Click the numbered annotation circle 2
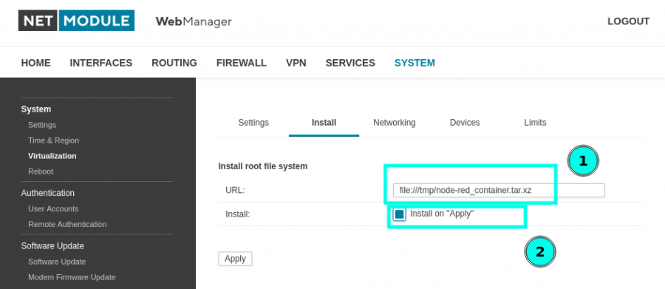The height and width of the screenshot is (289, 665). [x=540, y=252]
